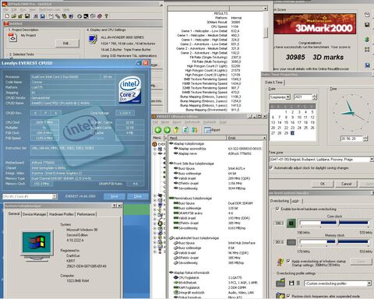Select day 15 in the calendar

[x=286, y=122]
